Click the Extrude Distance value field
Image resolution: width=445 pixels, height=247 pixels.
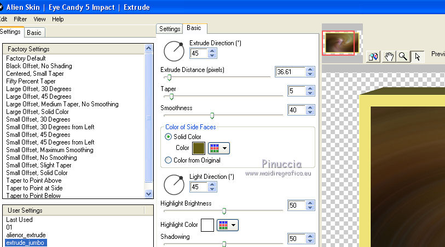[x=291, y=72]
